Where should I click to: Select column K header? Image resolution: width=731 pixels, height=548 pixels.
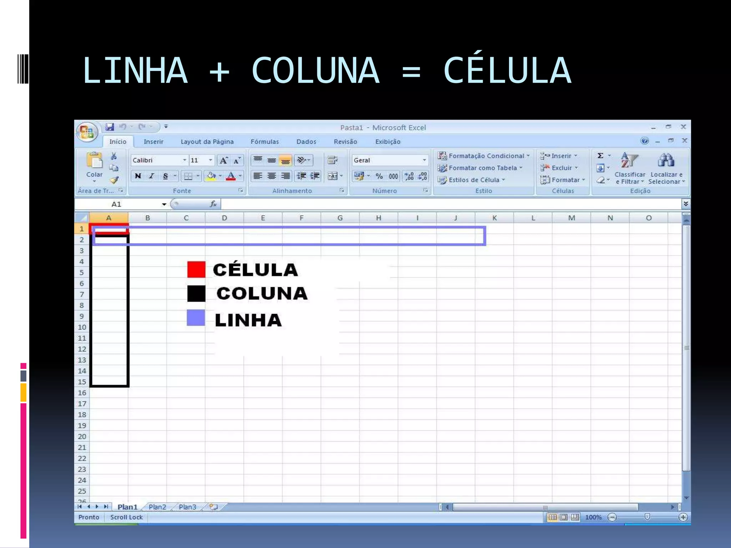coord(494,218)
